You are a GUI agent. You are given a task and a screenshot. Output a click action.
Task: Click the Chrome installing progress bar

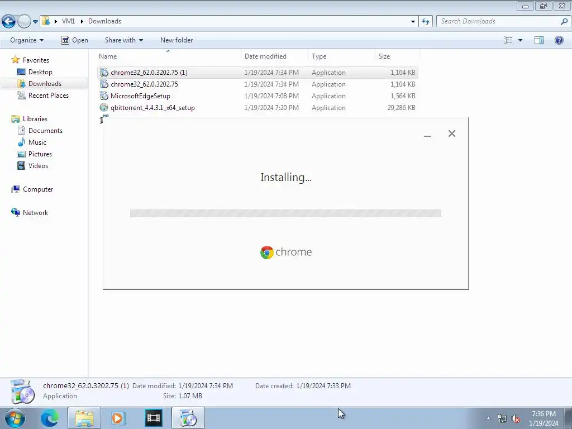click(285, 213)
